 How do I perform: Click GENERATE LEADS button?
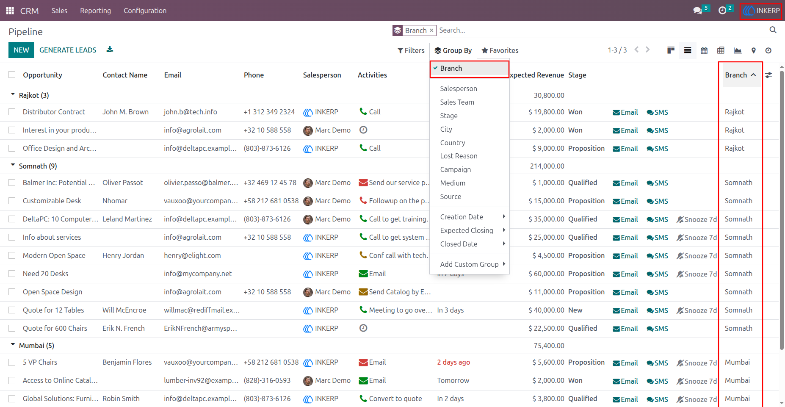[68, 50]
